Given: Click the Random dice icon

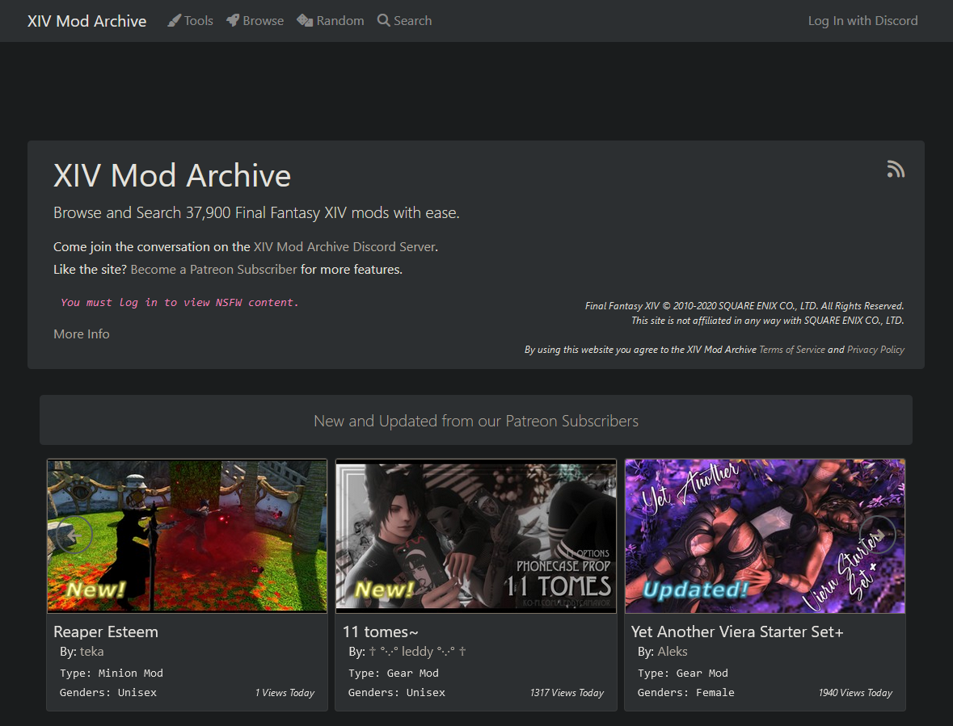Looking at the screenshot, I should pos(305,21).
